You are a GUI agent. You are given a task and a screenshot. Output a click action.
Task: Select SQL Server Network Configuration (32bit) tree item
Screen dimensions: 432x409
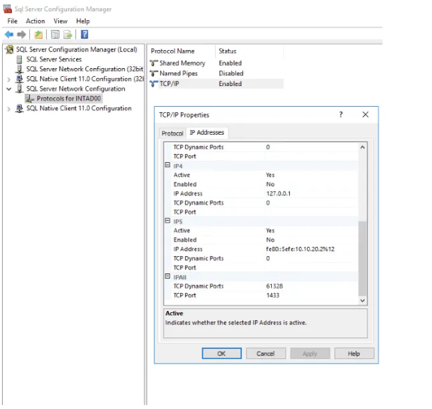[x=85, y=69]
